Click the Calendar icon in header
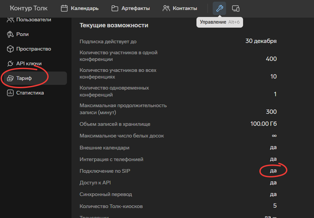 pyautogui.click(x=64, y=8)
